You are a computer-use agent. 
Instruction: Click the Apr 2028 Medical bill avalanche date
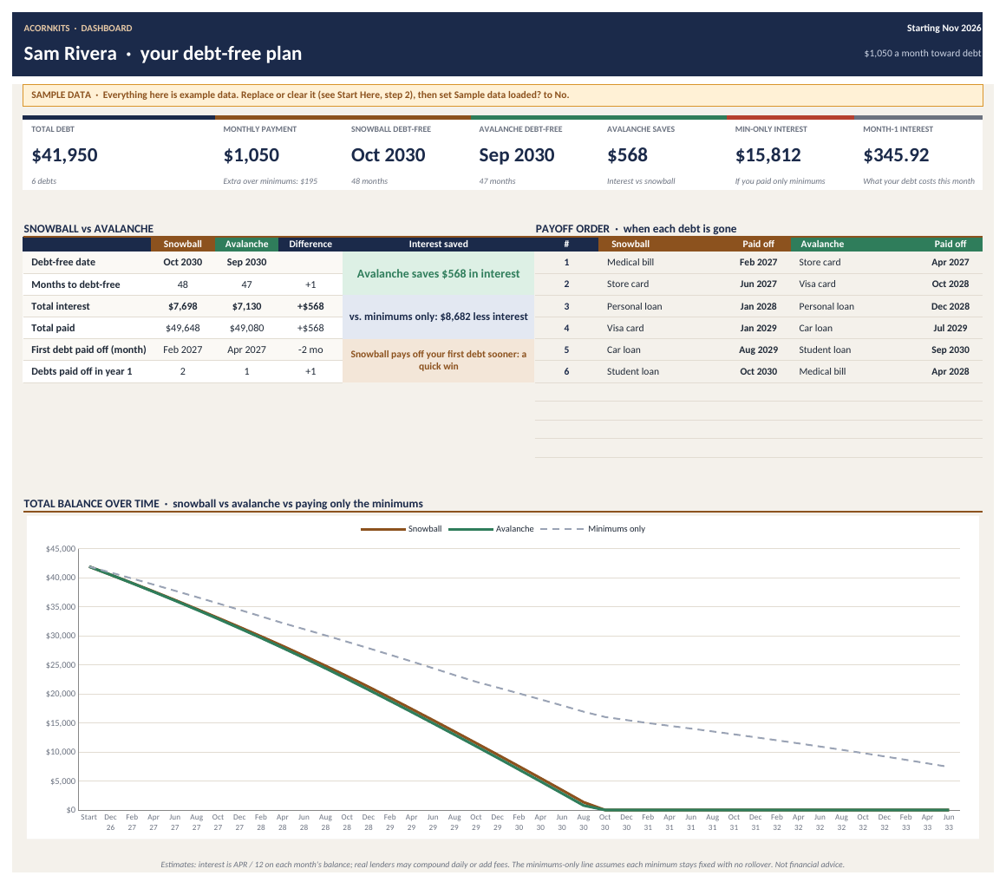[x=950, y=371]
